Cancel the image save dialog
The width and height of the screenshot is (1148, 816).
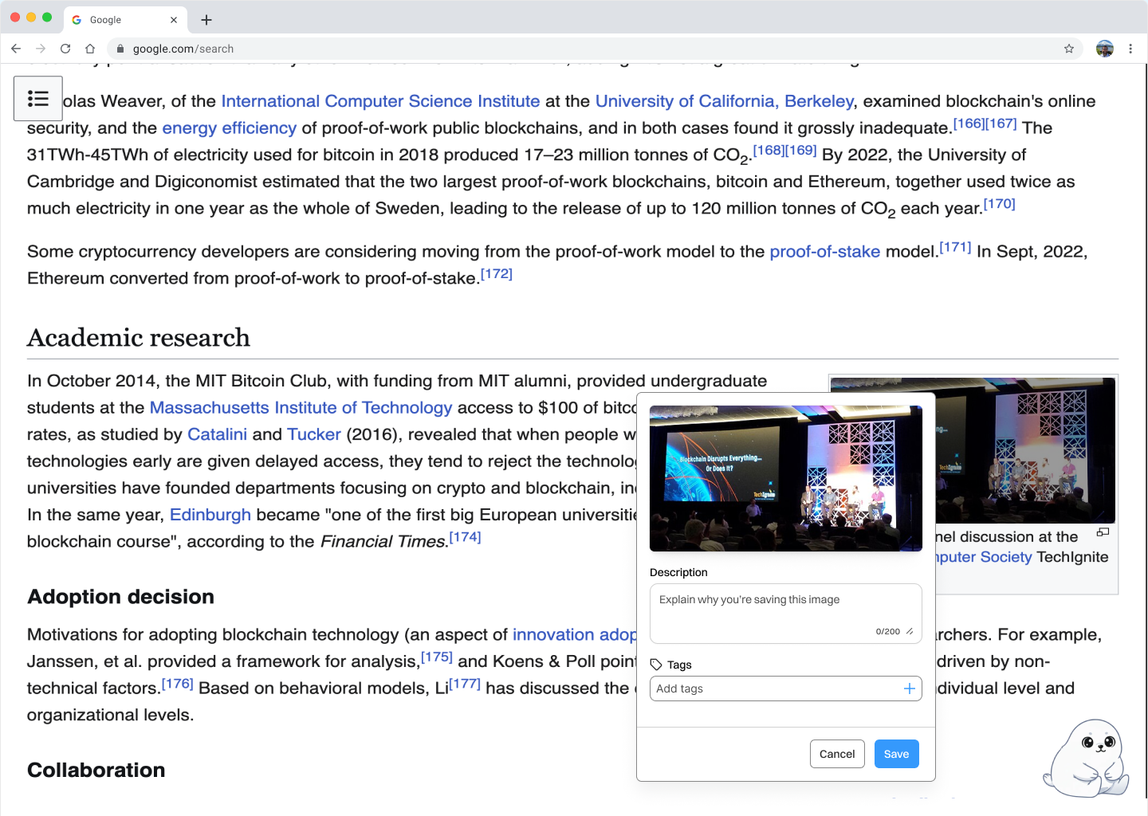coord(837,754)
